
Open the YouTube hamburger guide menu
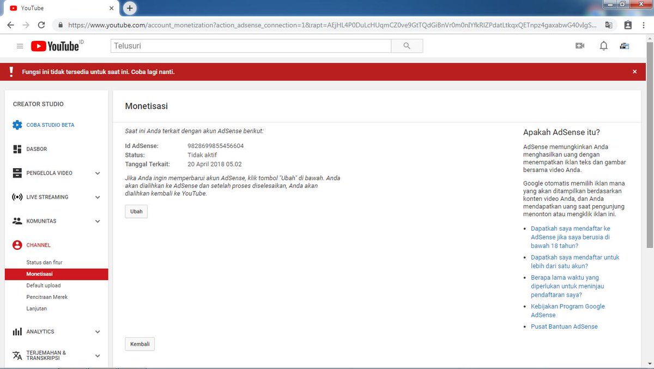click(20, 46)
